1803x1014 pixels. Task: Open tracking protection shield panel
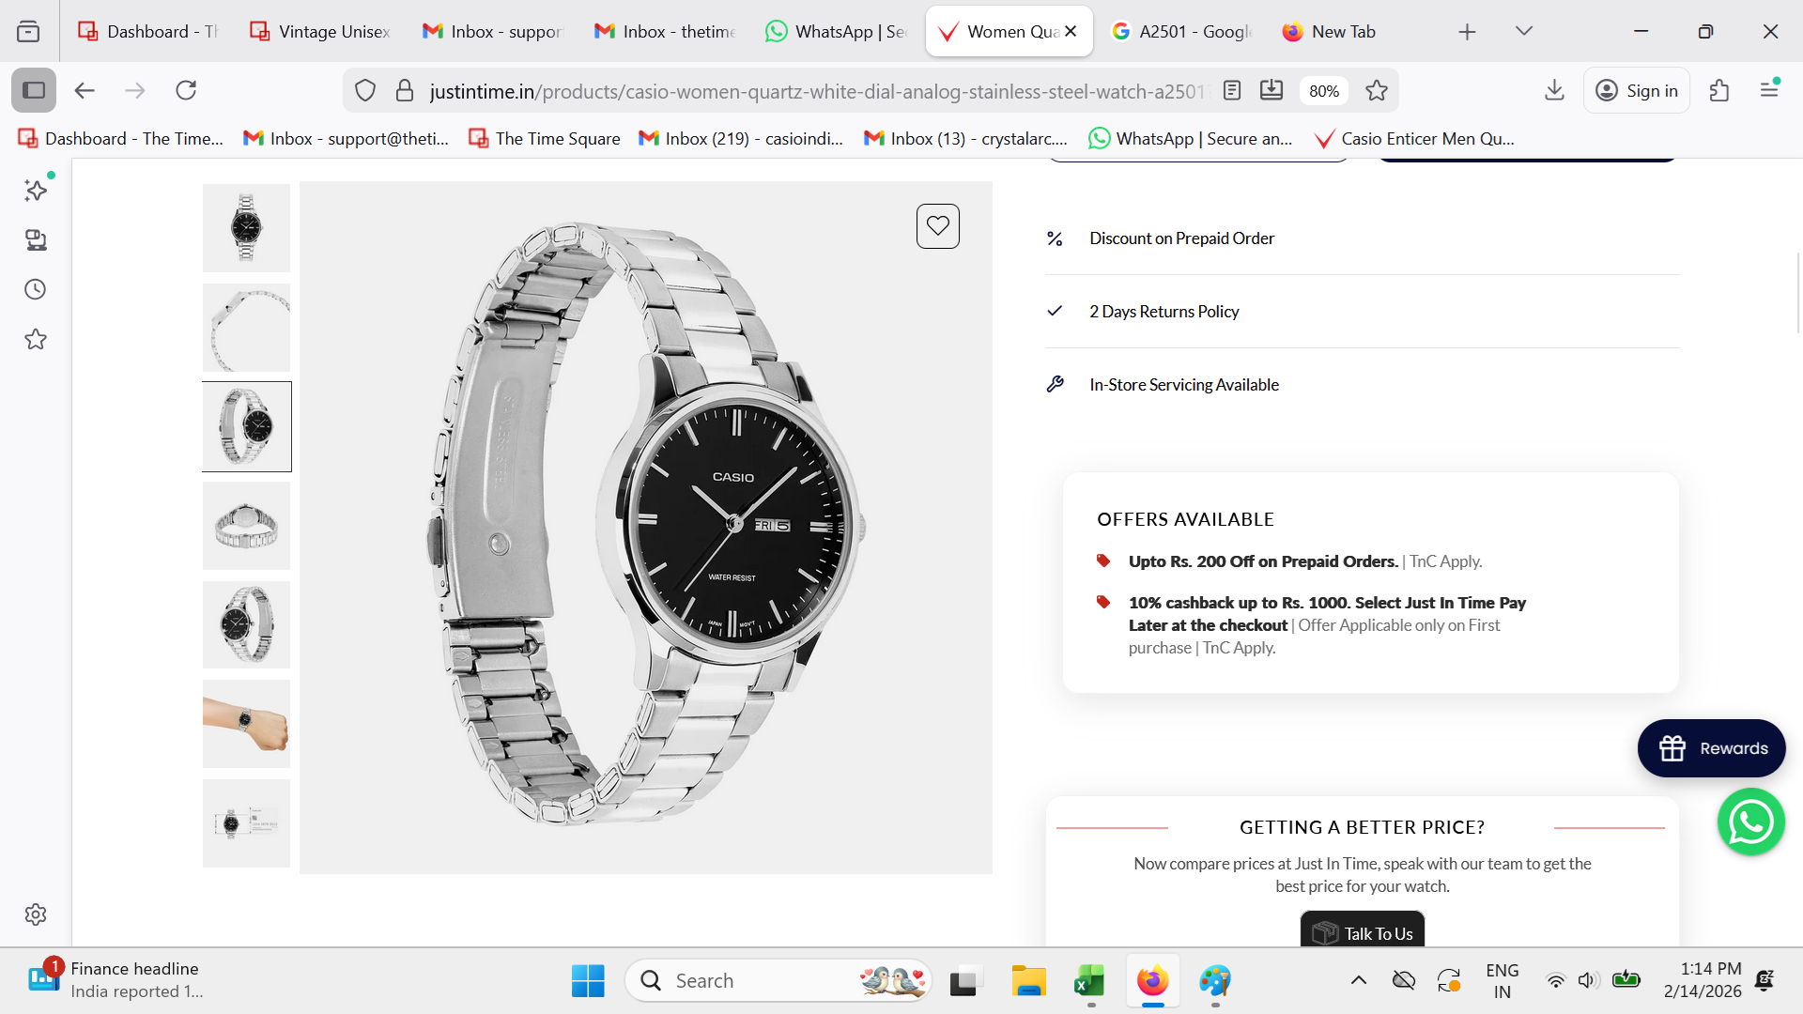tap(365, 90)
